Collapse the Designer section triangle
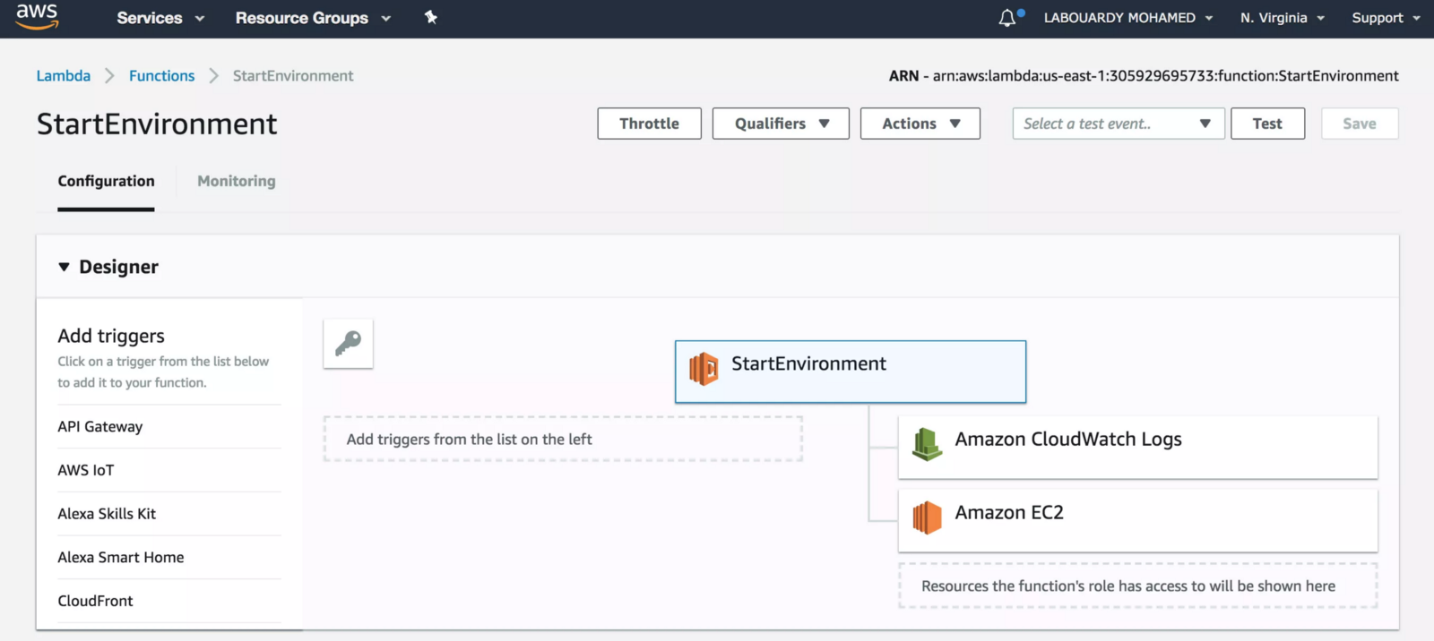The image size is (1434, 641). click(64, 267)
